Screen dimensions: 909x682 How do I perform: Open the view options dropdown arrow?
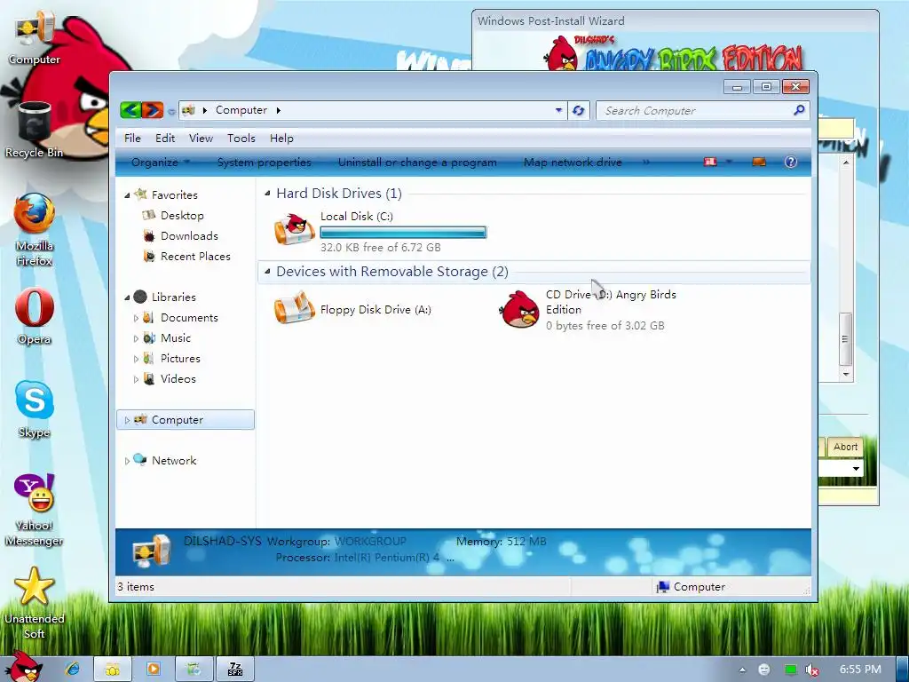tap(729, 162)
